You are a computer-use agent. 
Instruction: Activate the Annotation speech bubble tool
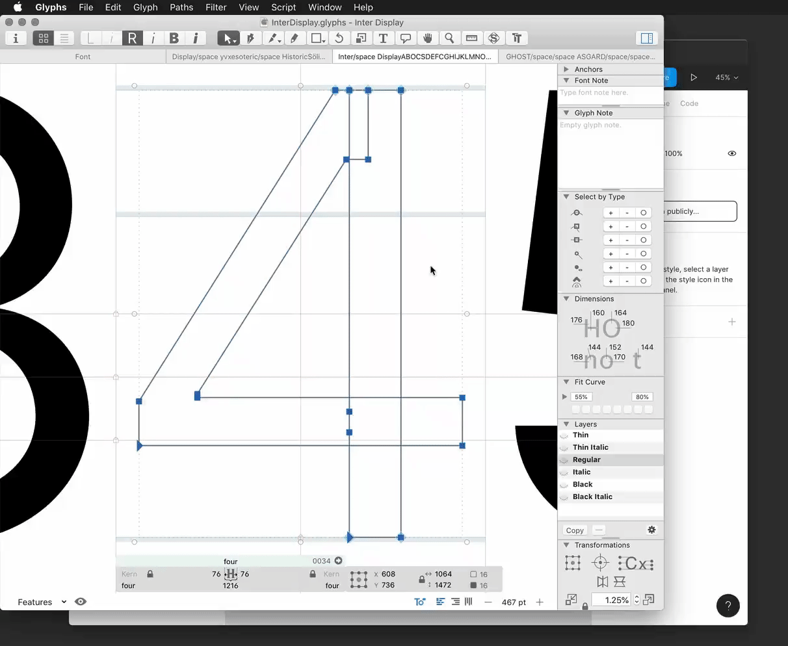(405, 38)
